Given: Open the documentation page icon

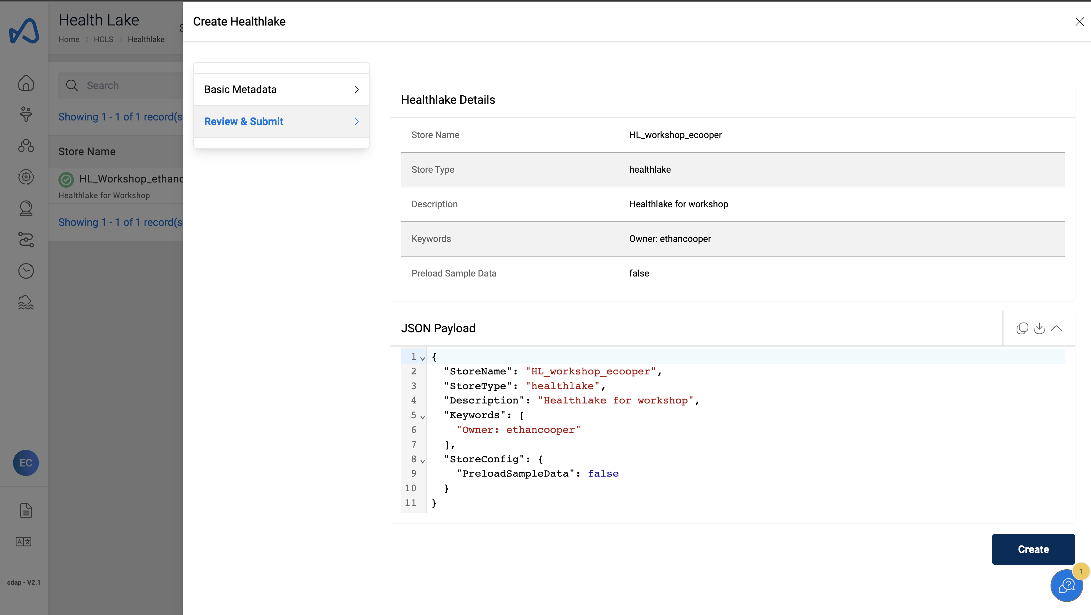Looking at the screenshot, I should (26, 510).
